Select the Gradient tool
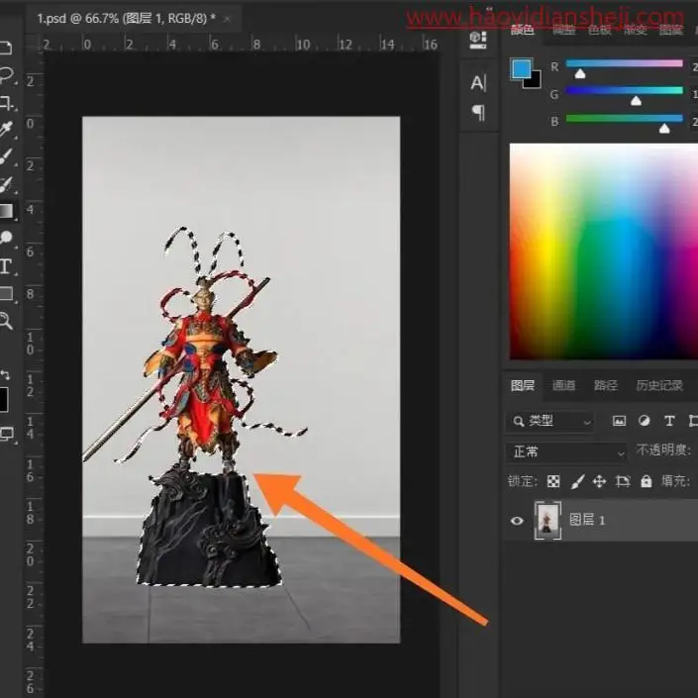Viewport: 698px width, 698px height. coord(6,211)
